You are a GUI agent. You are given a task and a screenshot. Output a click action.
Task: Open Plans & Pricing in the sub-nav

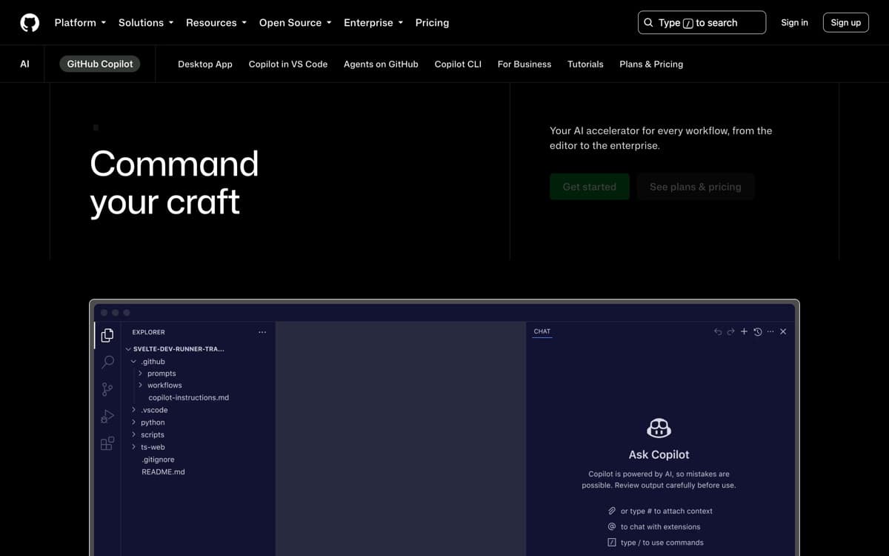[x=651, y=64]
